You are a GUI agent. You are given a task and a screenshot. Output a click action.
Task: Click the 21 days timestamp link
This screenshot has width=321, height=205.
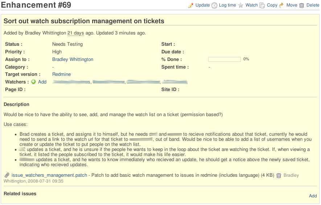(75, 33)
